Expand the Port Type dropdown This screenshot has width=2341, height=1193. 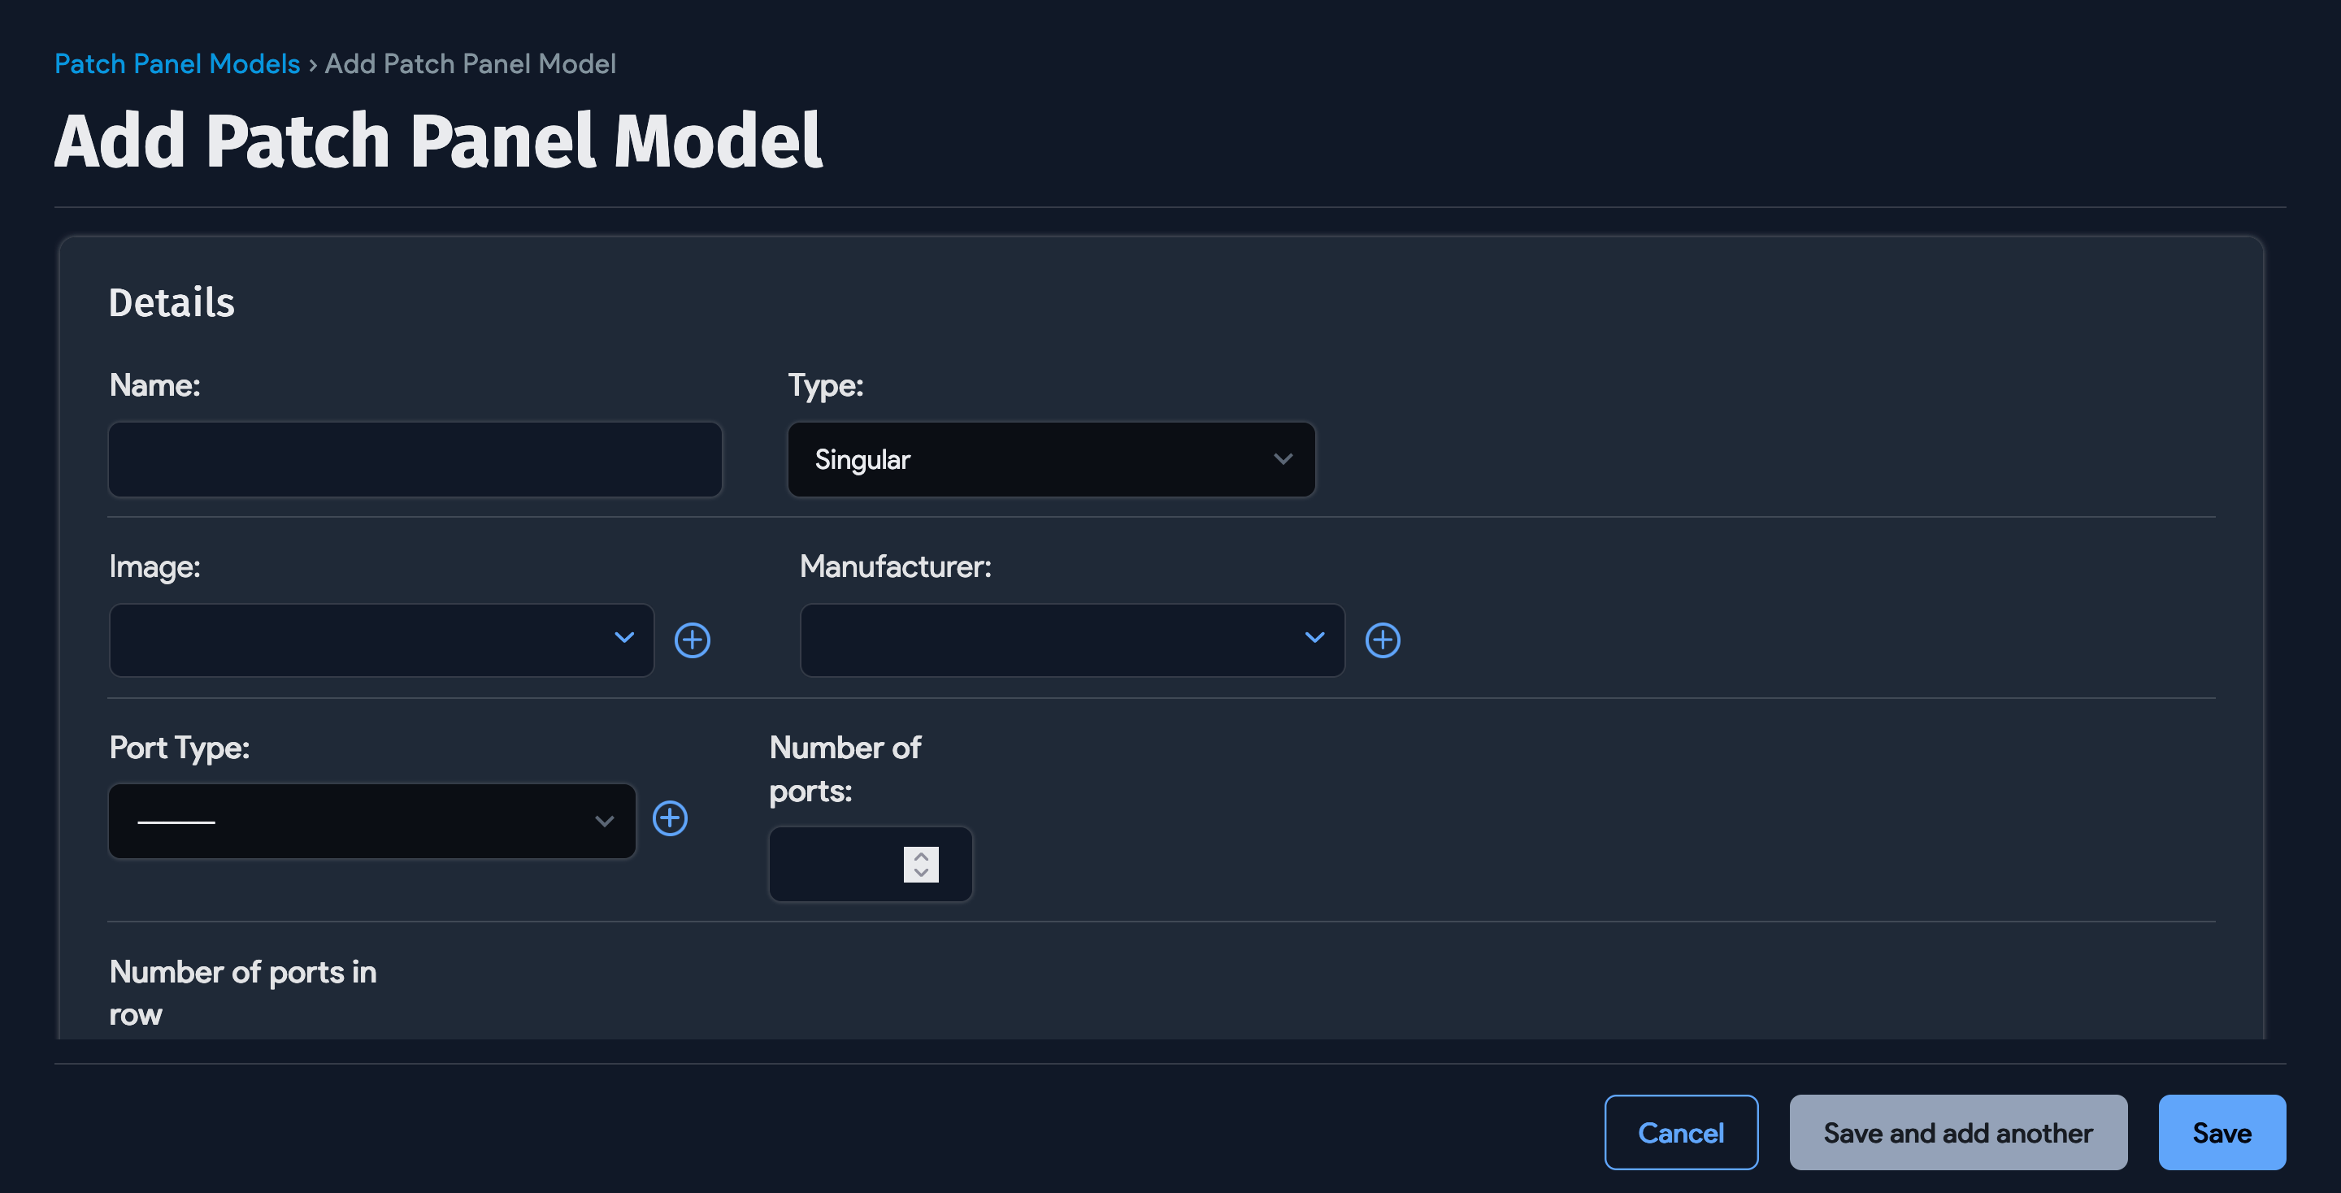[371, 821]
